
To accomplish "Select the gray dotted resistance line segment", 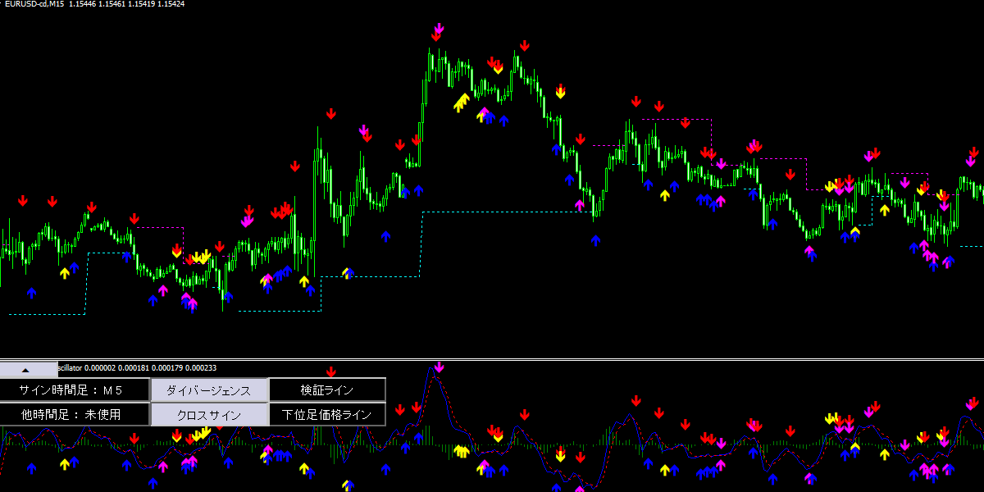I will (x=676, y=120).
